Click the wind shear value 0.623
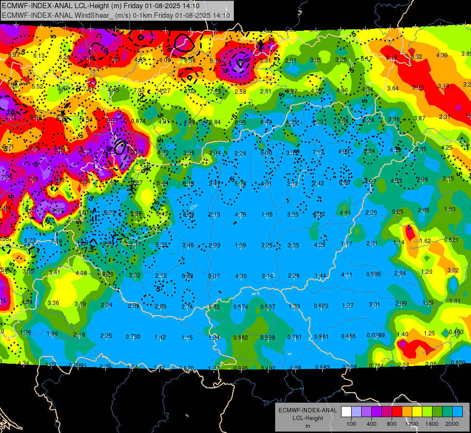Viewport: 471px width, 433px height. tap(321, 306)
